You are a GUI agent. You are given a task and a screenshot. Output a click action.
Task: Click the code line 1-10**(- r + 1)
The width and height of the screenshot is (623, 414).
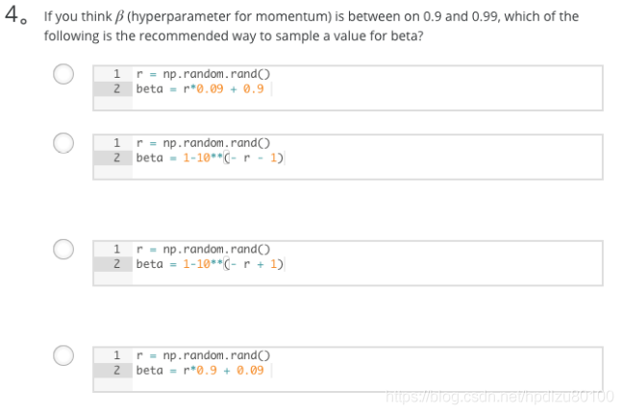pyautogui.click(x=210, y=264)
